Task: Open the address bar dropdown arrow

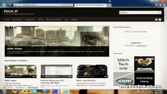Action: pyautogui.click(x=60, y=5)
